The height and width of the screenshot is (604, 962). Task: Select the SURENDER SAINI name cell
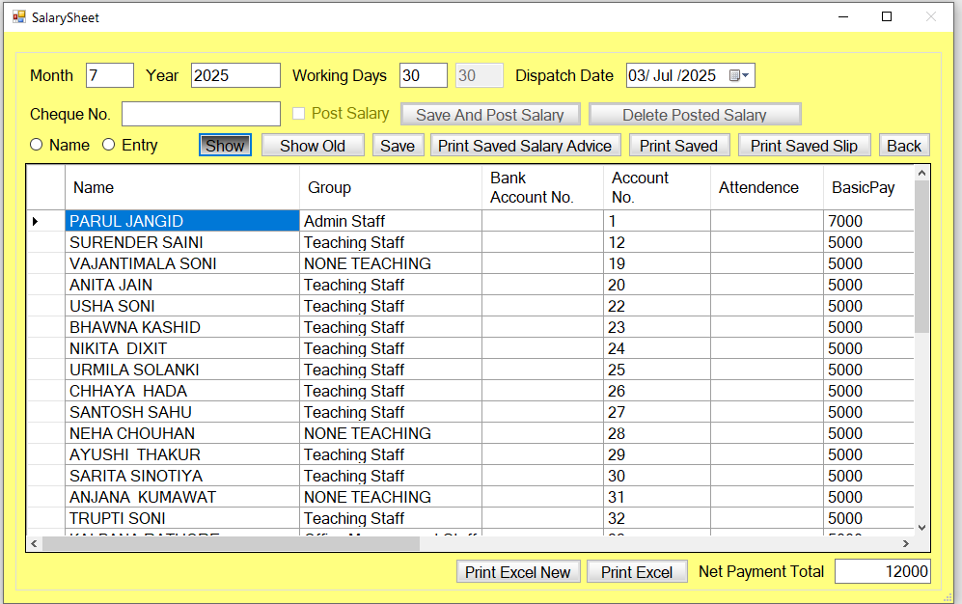(x=182, y=242)
